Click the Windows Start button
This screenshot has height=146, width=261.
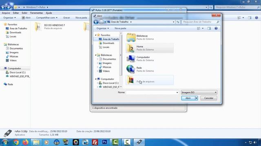click(5, 142)
